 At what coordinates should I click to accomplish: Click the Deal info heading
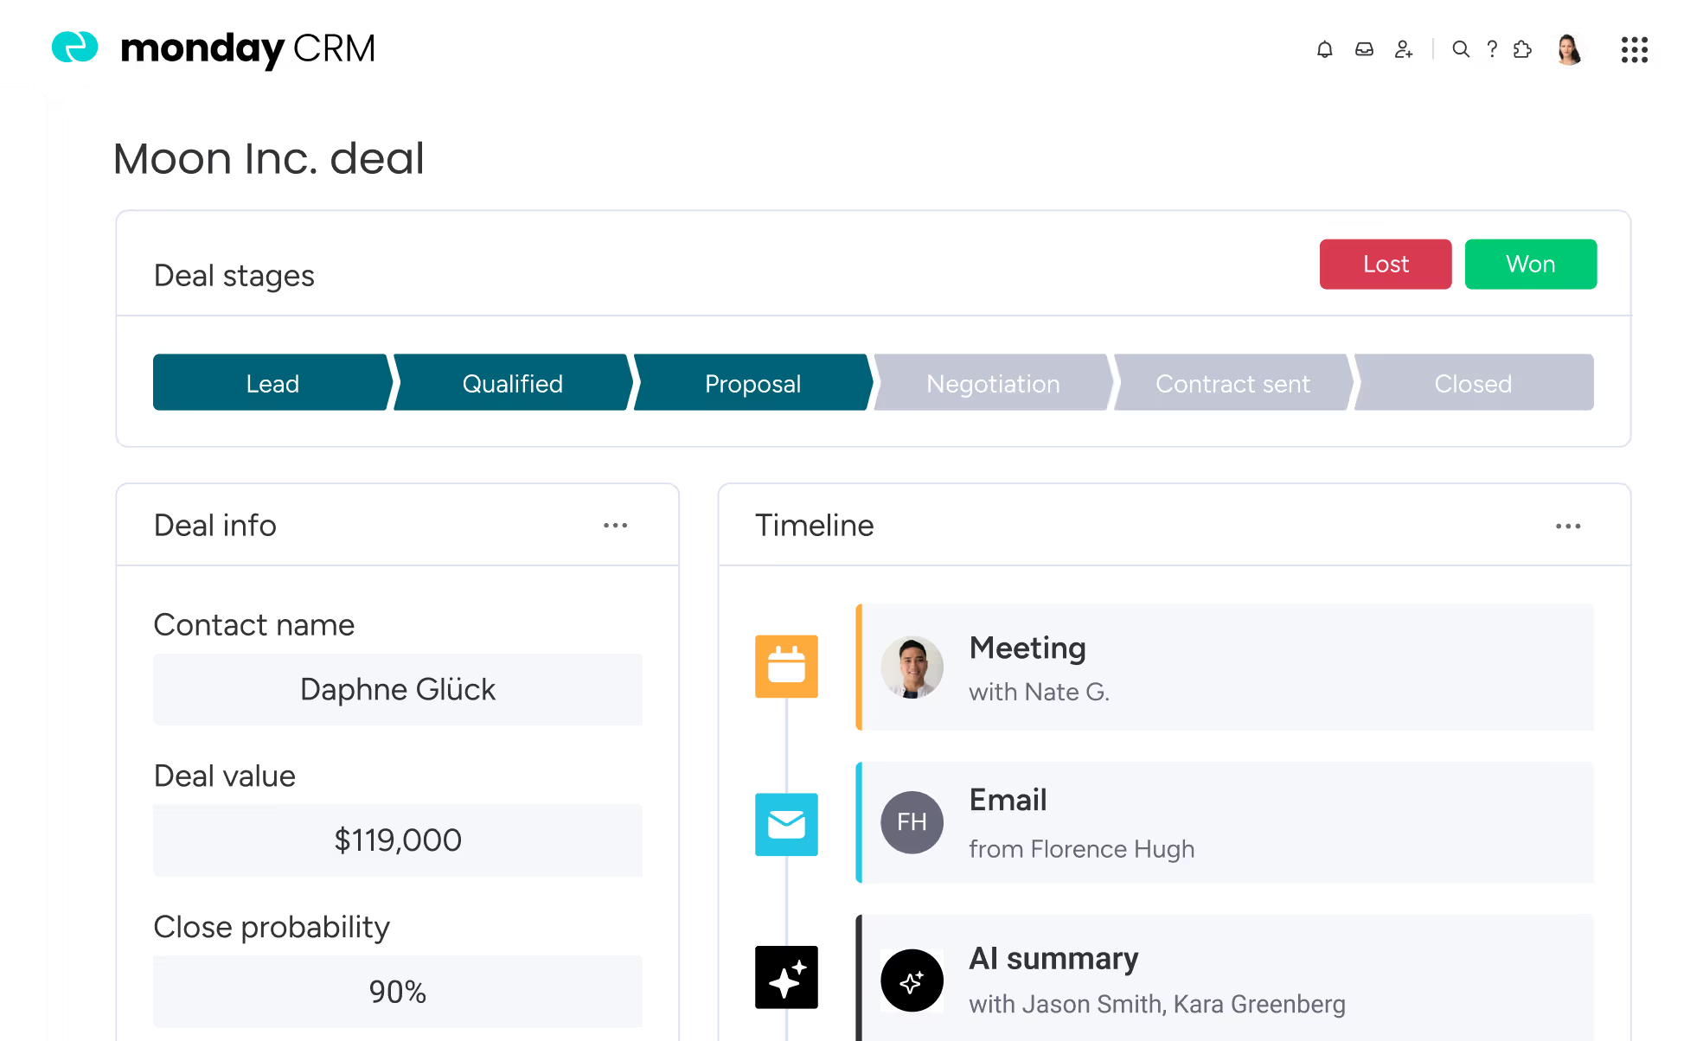pyautogui.click(x=215, y=526)
